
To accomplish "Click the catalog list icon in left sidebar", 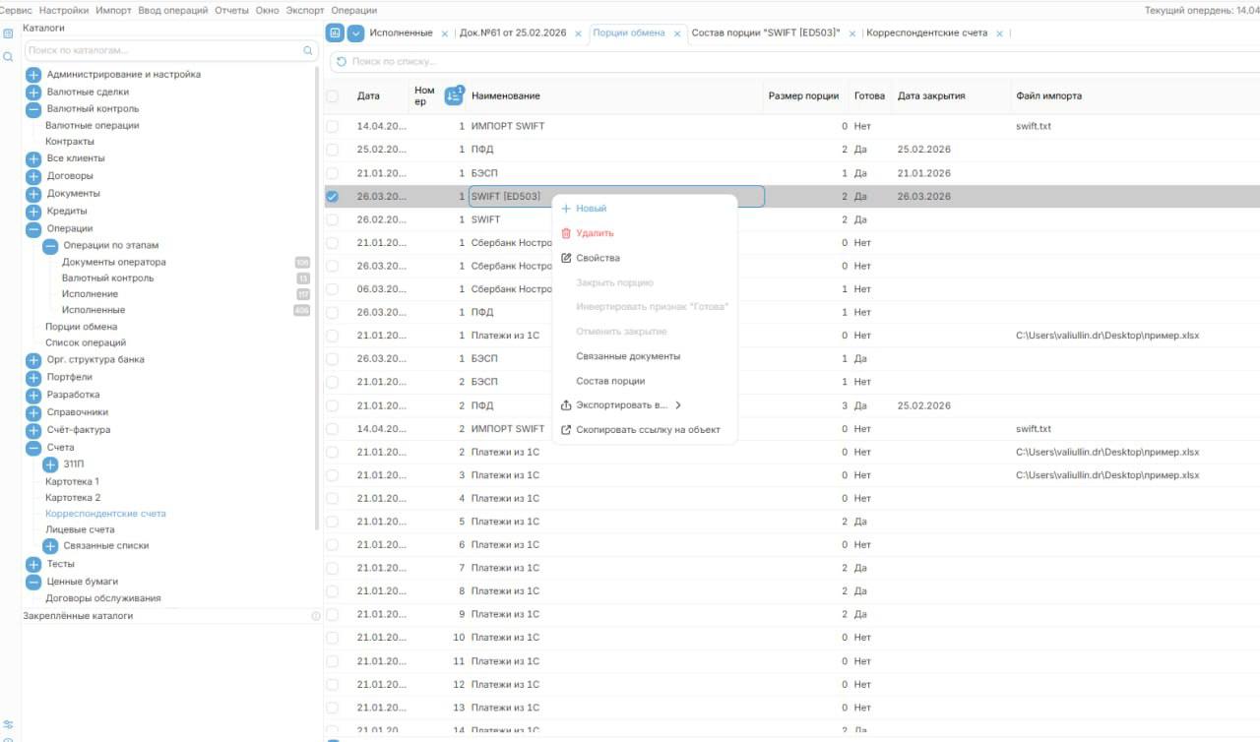I will 8,33.
